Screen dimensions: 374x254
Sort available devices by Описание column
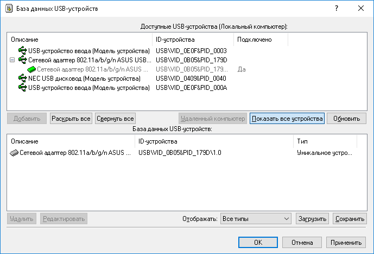click(80, 40)
